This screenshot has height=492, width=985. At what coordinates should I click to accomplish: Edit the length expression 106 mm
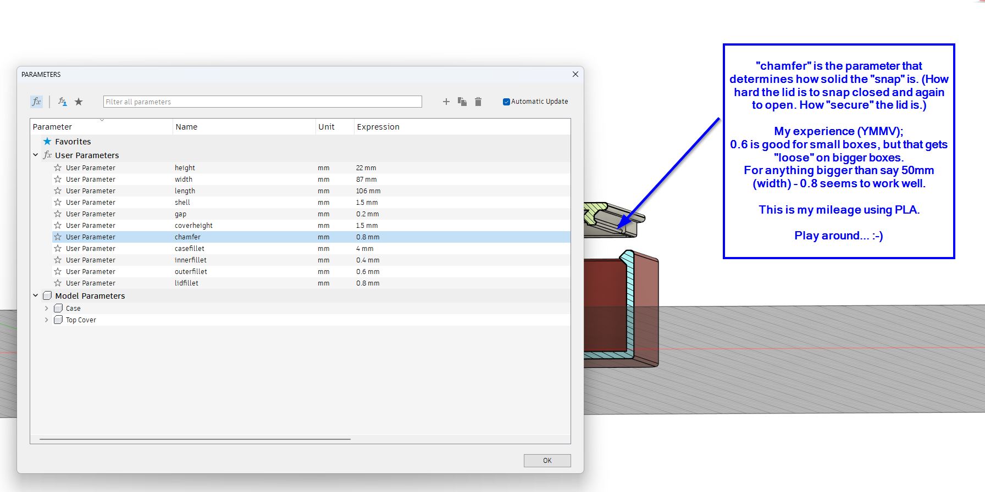click(368, 191)
